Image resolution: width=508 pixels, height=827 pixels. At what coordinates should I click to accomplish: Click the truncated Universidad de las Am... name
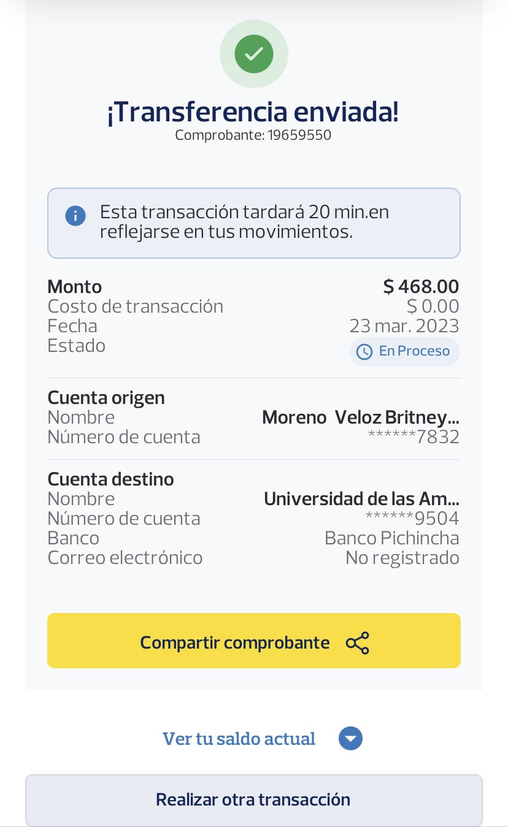pos(361,499)
